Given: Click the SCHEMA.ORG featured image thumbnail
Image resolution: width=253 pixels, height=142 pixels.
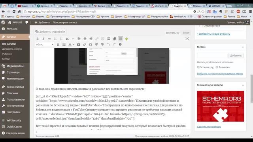Looking at the screenshot, I should click(221, 106).
